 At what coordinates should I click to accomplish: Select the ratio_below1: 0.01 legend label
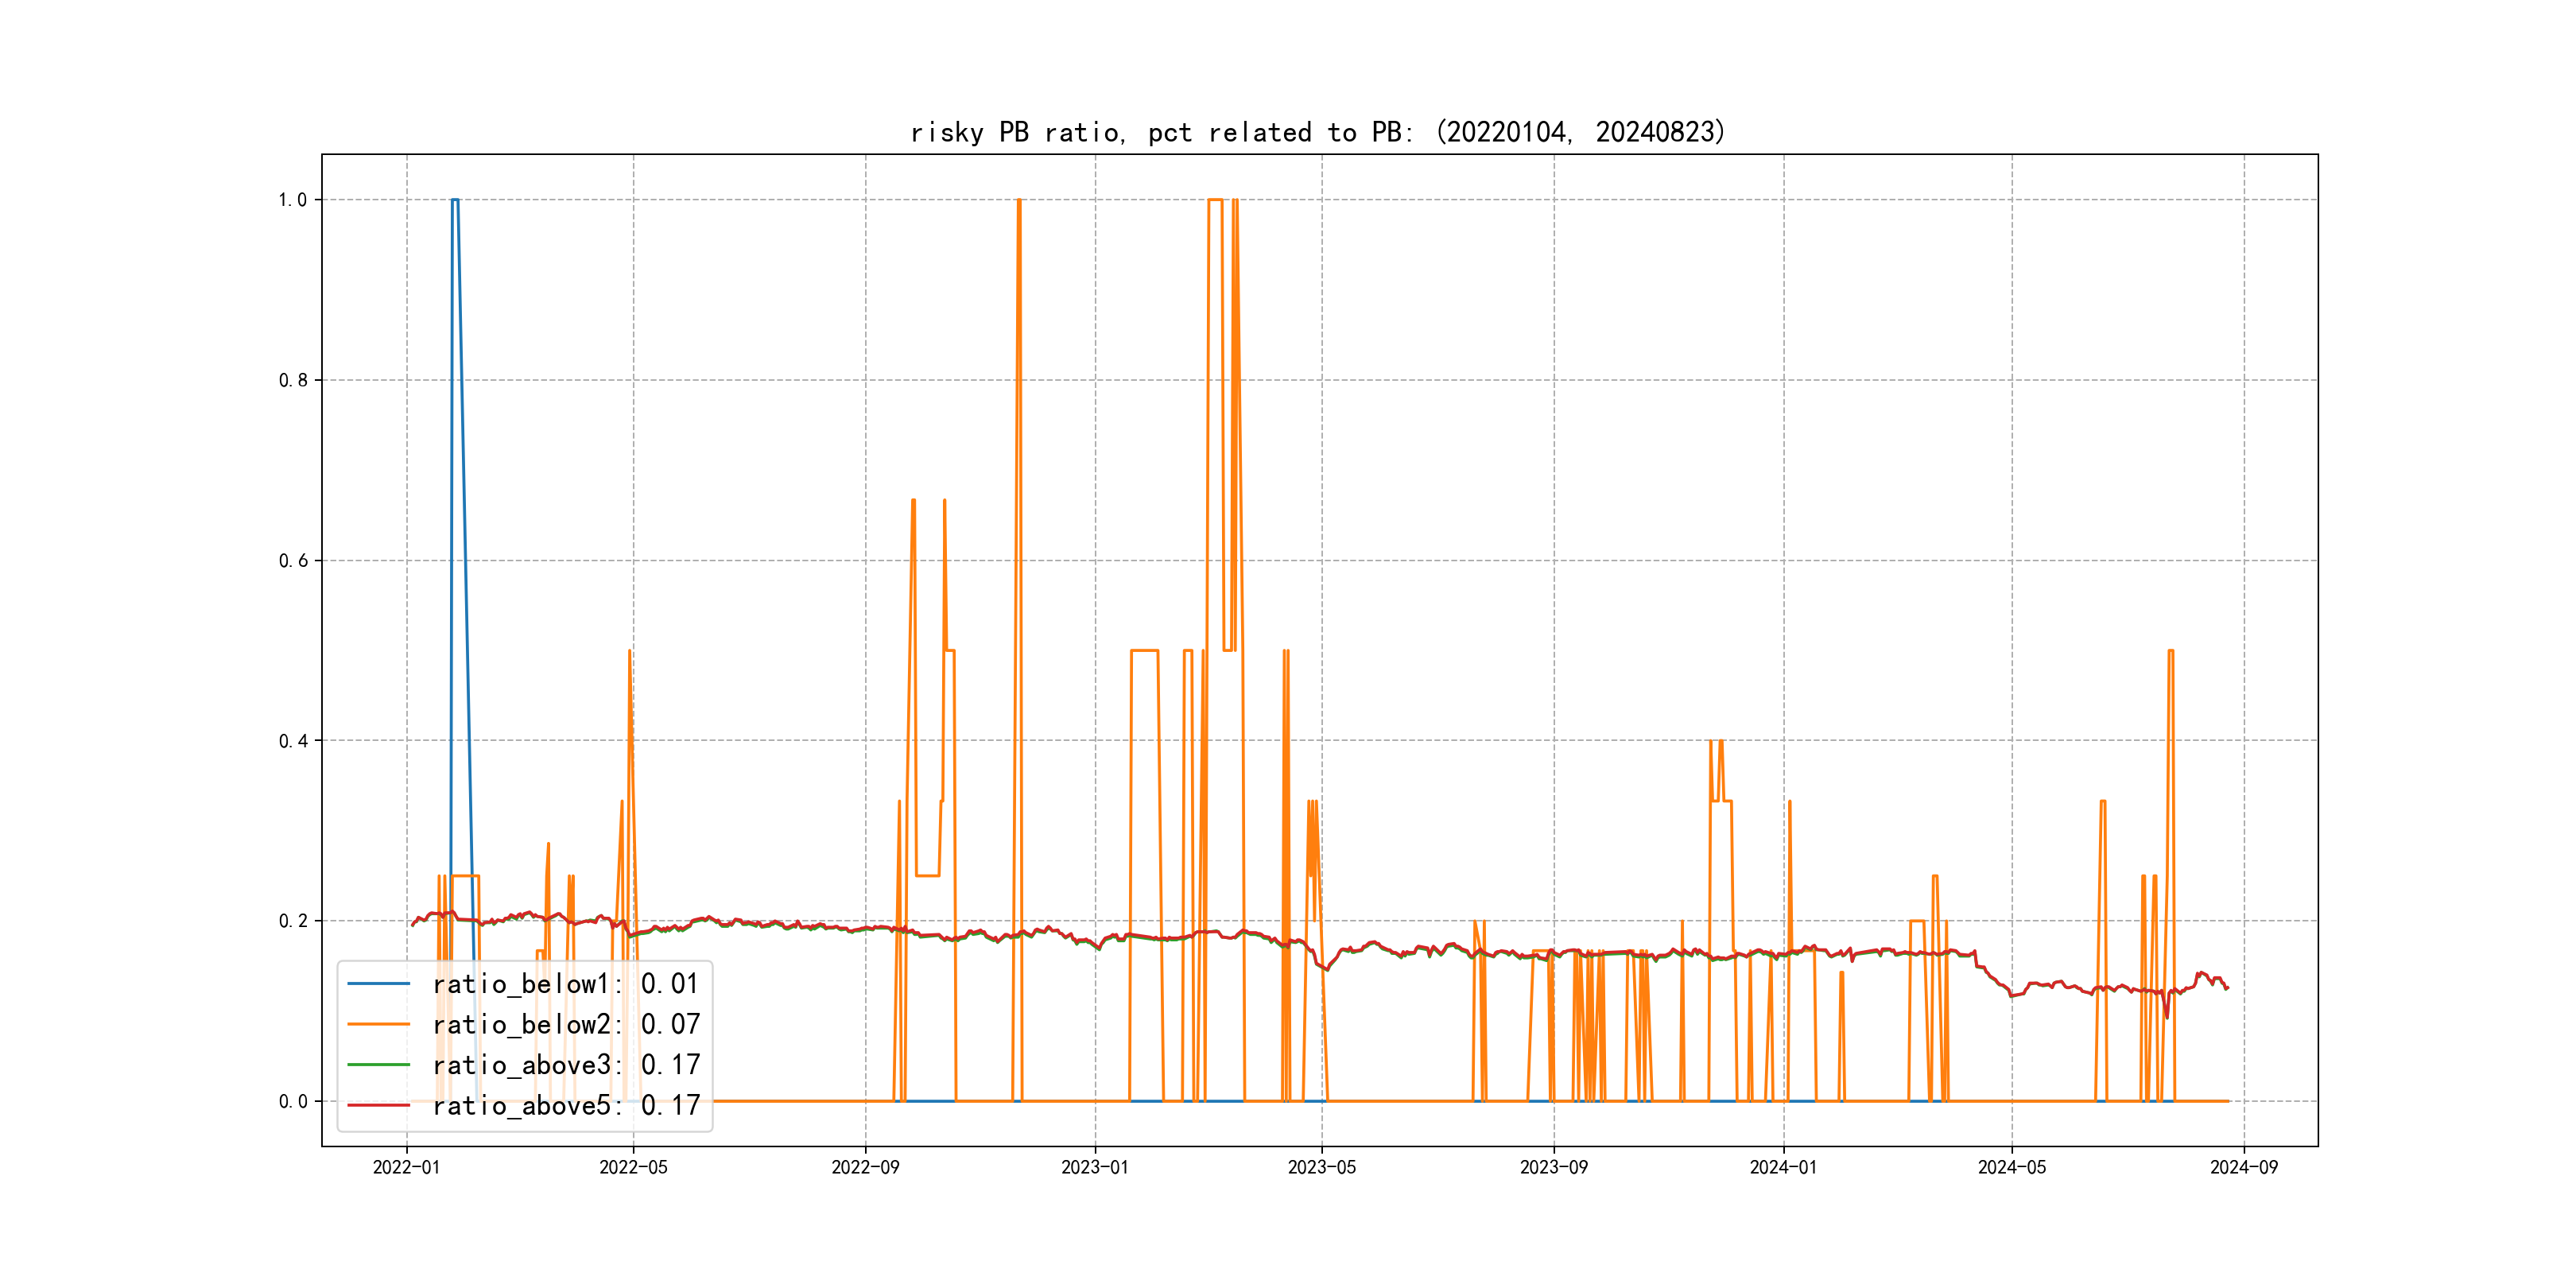pyautogui.click(x=566, y=984)
